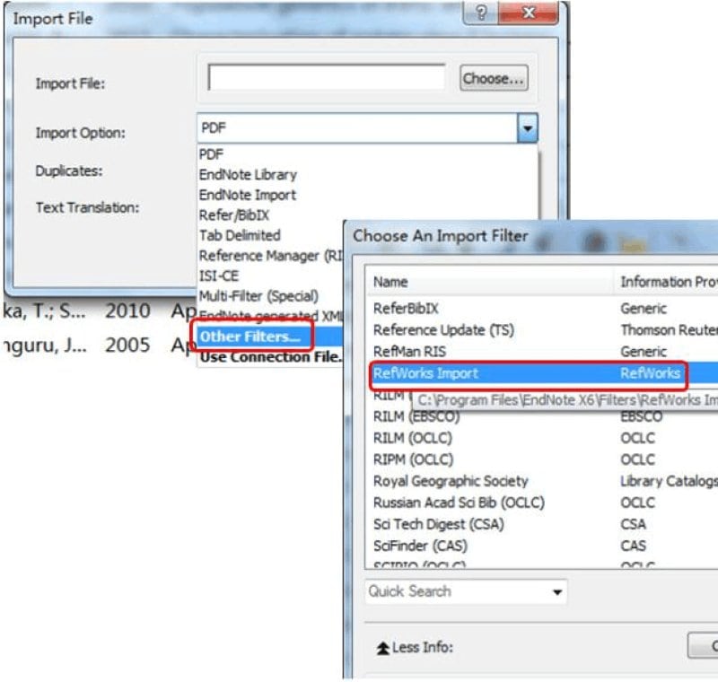The image size is (718, 682).
Task: Click CSA provider cell
Action: point(634,524)
